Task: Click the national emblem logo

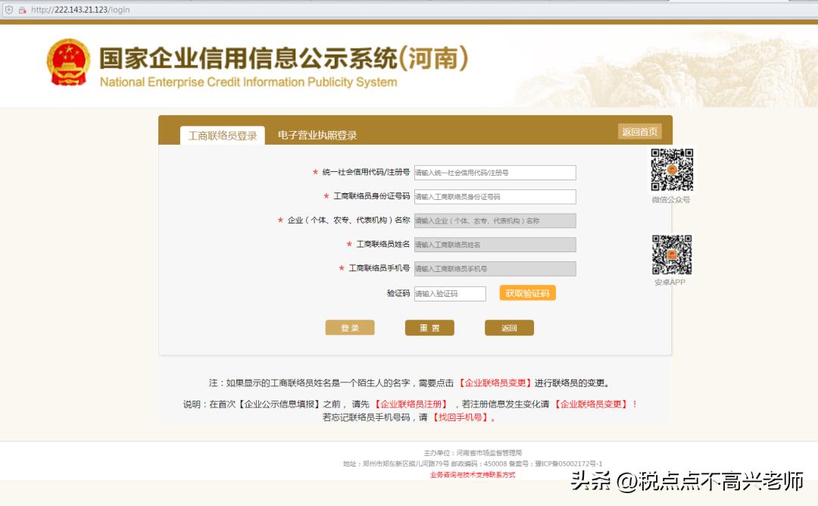Action: coord(68,62)
